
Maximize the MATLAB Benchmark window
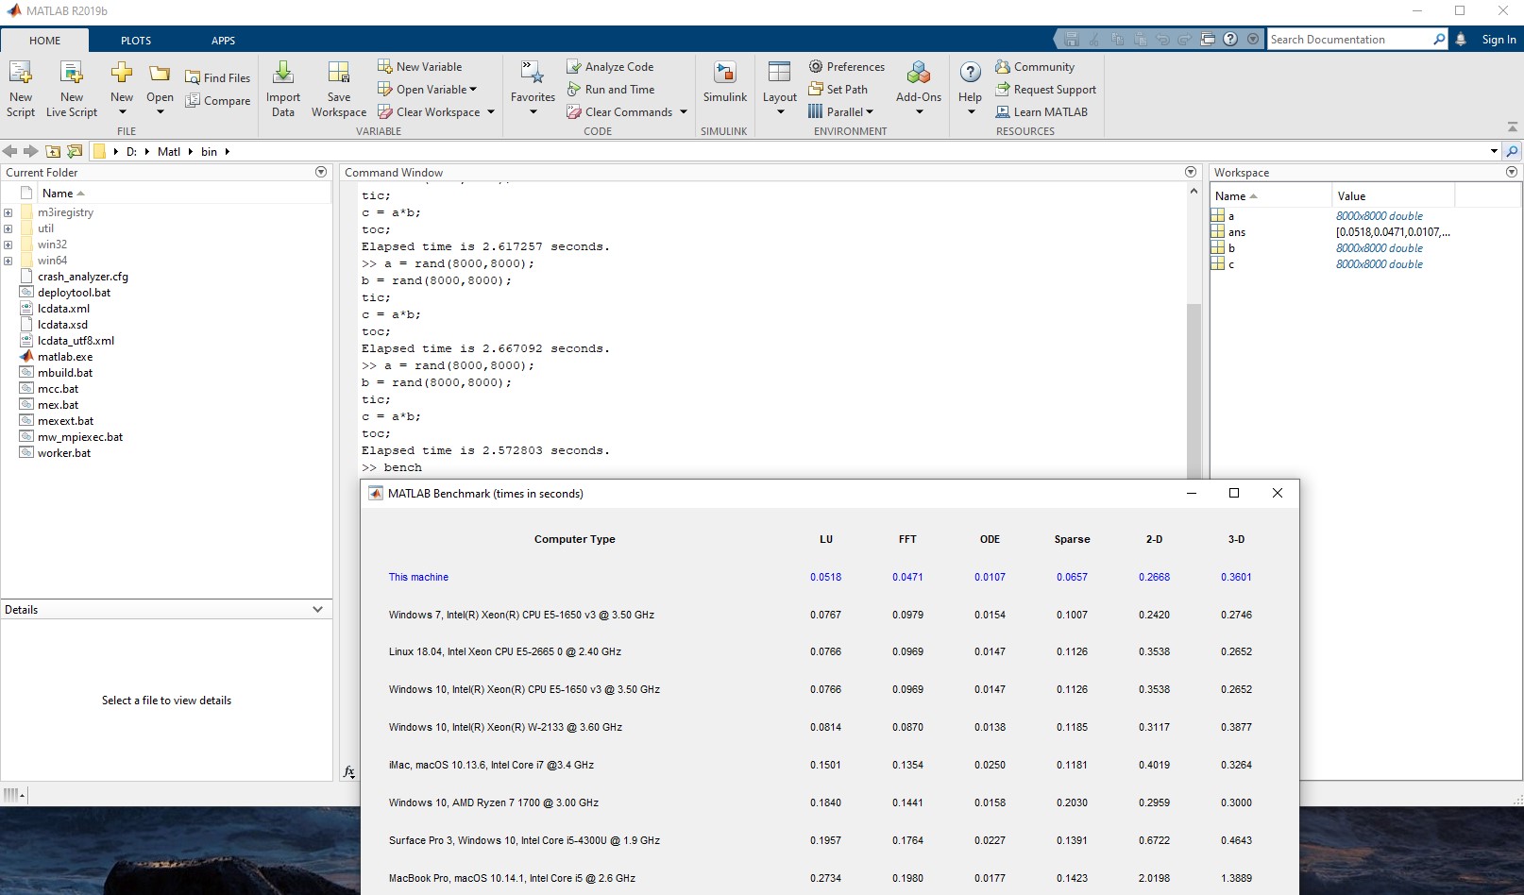(1233, 493)
